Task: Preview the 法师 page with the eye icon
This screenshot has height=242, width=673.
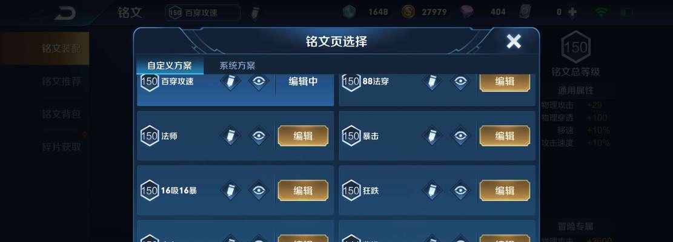Action: click(259, 136)
